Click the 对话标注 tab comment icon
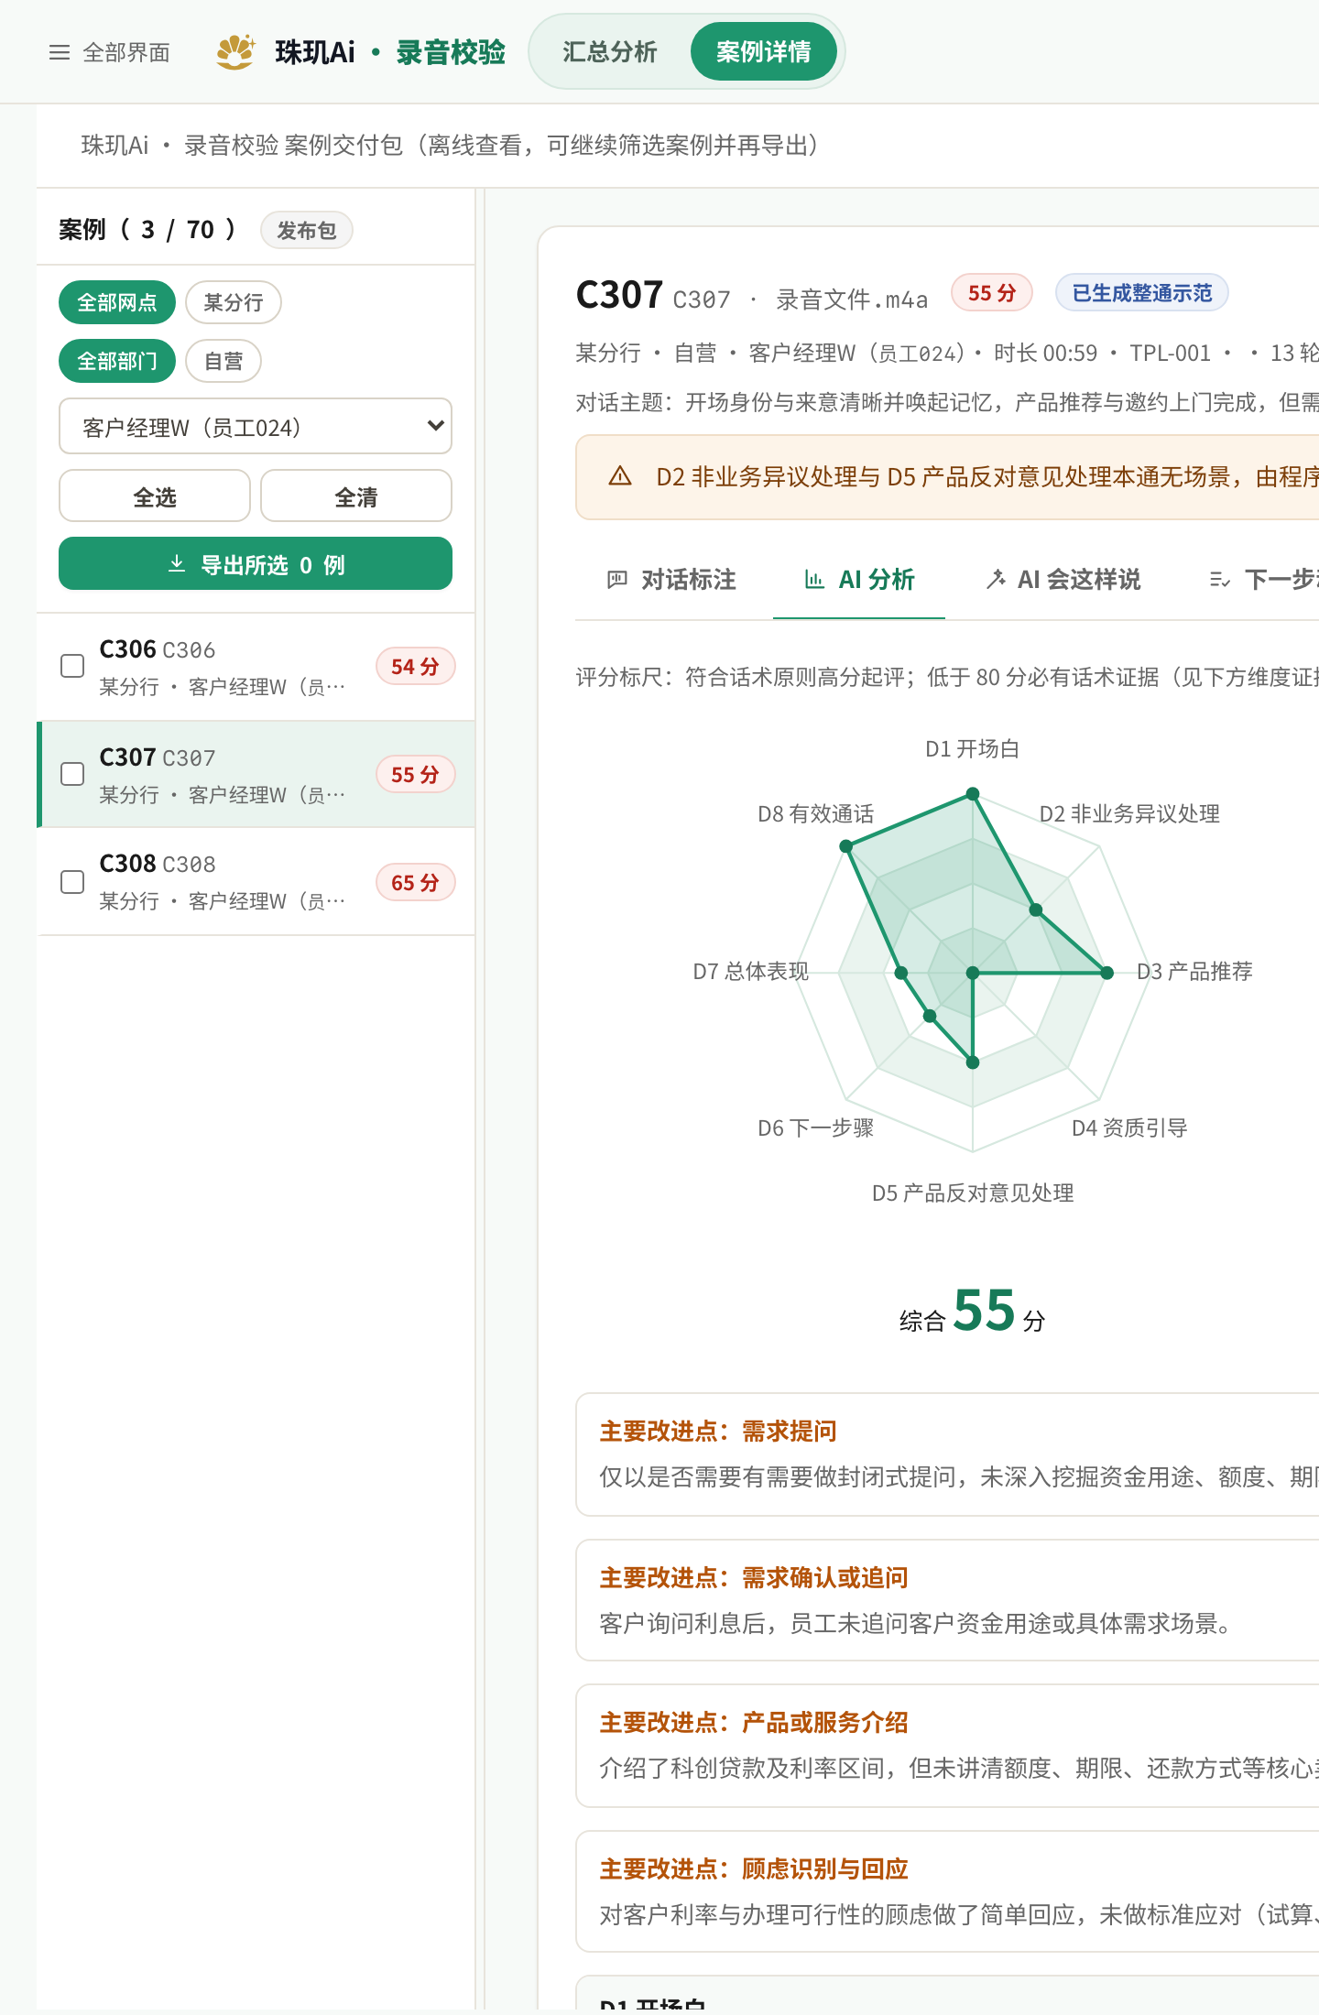 pyautogui.click(x=617, y=579)
